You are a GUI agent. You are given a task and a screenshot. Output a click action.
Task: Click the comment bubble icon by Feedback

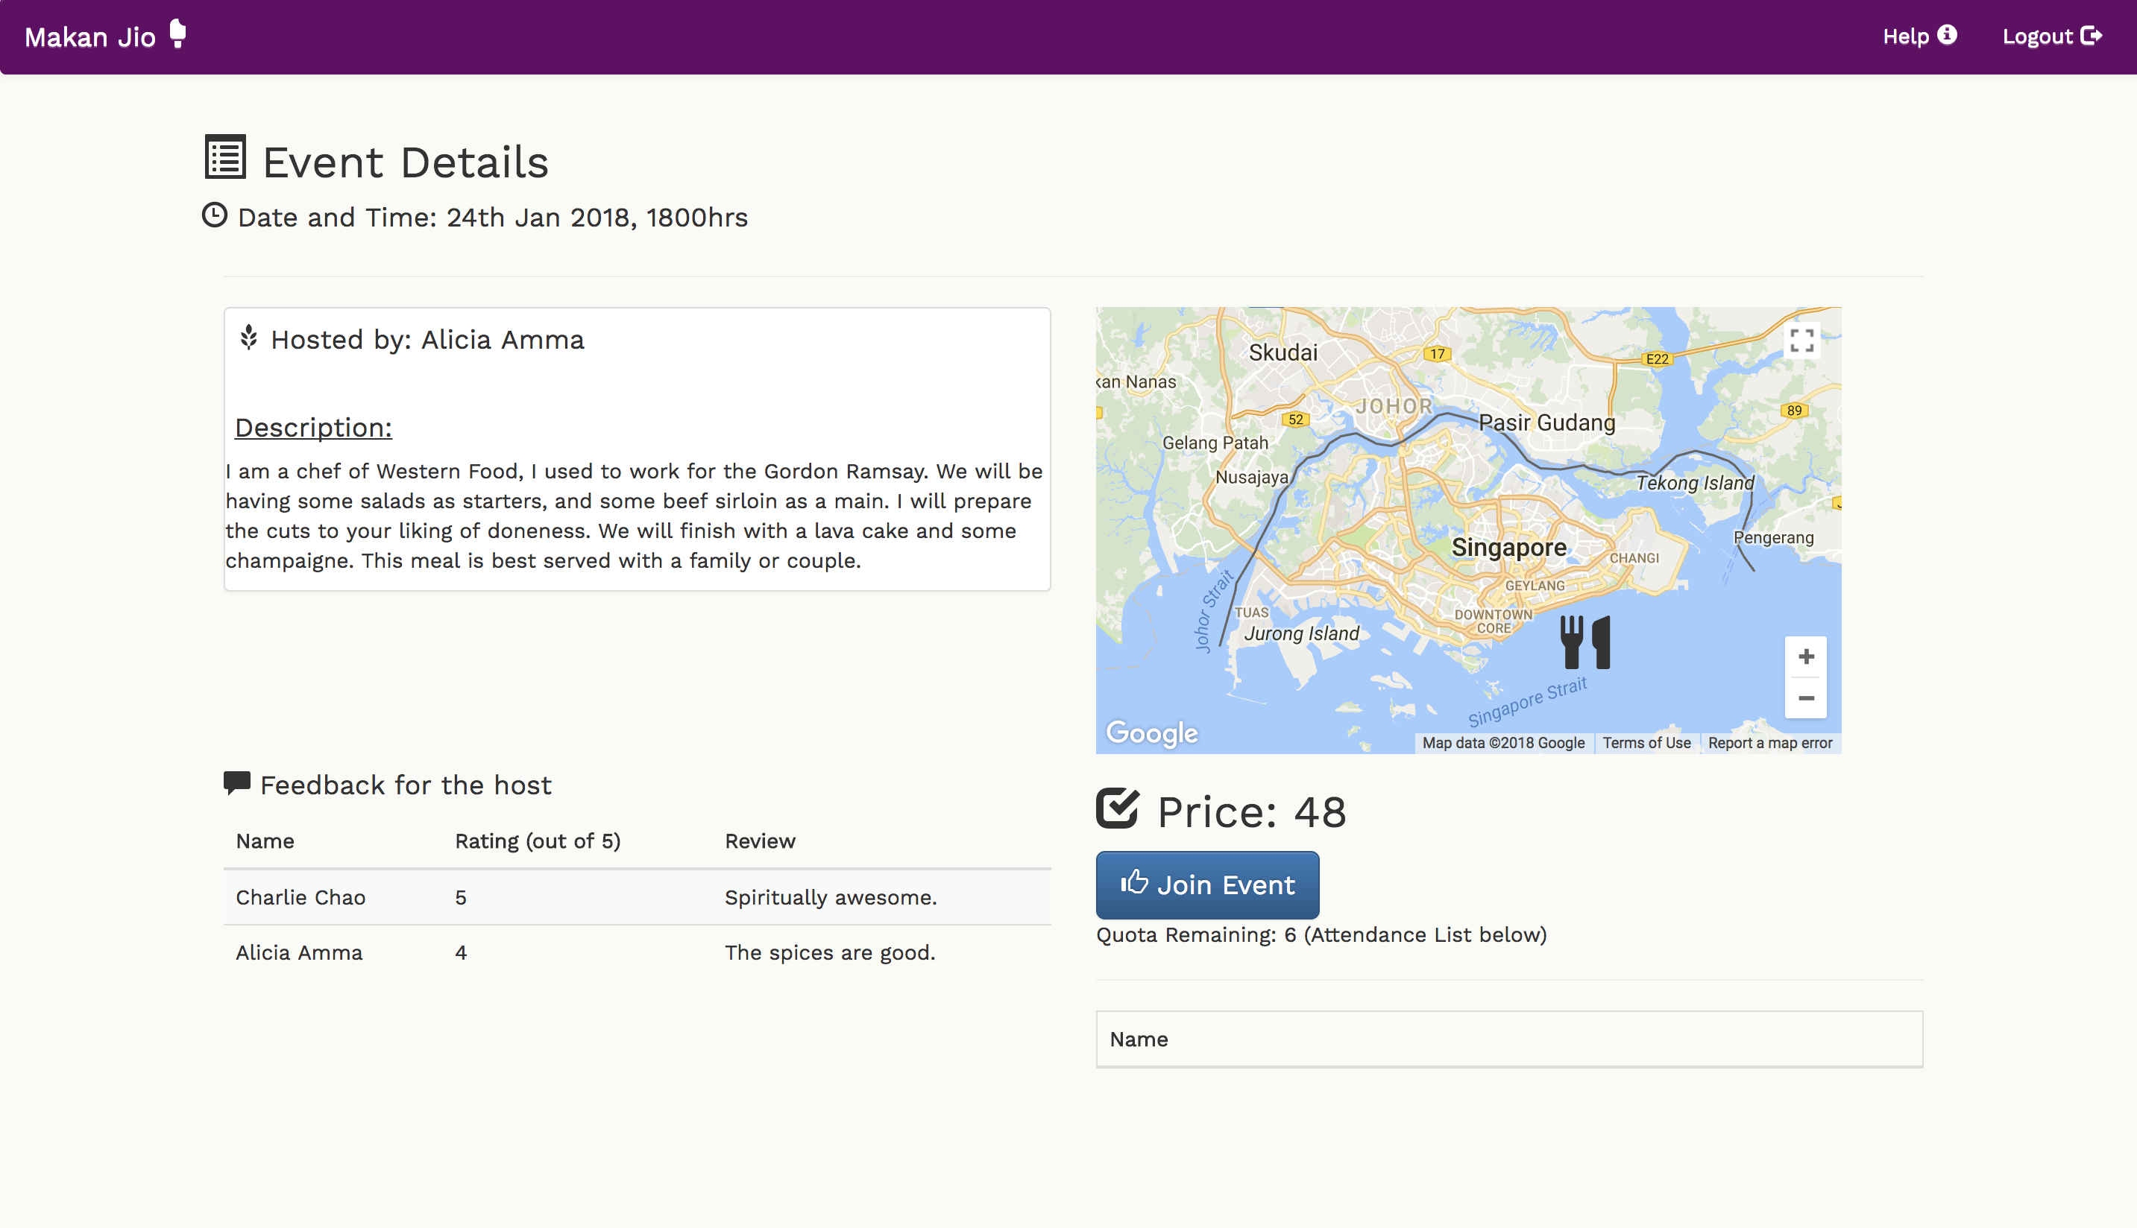tap(236, 782)
